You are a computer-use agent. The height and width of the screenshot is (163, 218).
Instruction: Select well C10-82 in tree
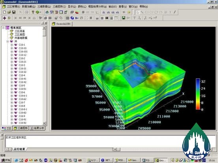pos(23,113)
